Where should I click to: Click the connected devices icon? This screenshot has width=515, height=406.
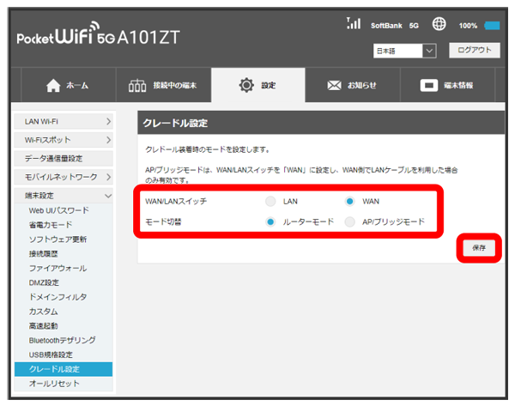tap(139, 86)
